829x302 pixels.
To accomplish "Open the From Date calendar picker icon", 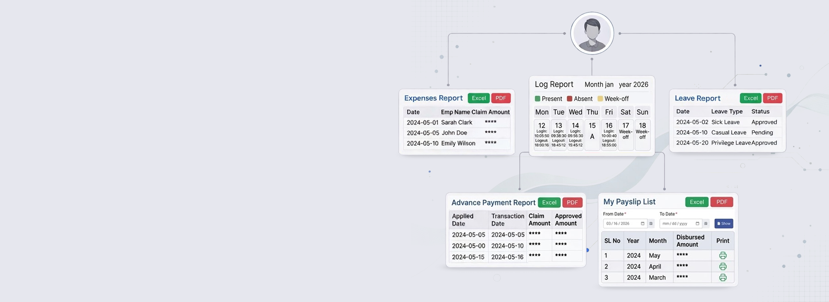I will click(x=642, y=223).
